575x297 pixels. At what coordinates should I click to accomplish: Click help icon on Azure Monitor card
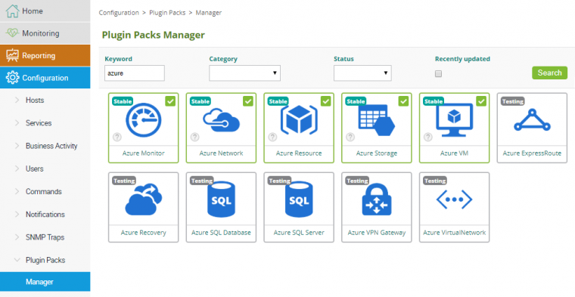[x=117, y=138]
